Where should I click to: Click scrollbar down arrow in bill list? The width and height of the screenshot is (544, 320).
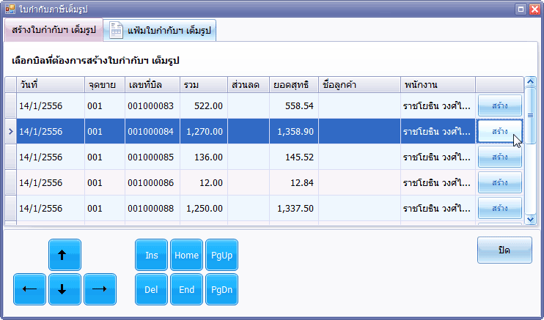[531, 218]
